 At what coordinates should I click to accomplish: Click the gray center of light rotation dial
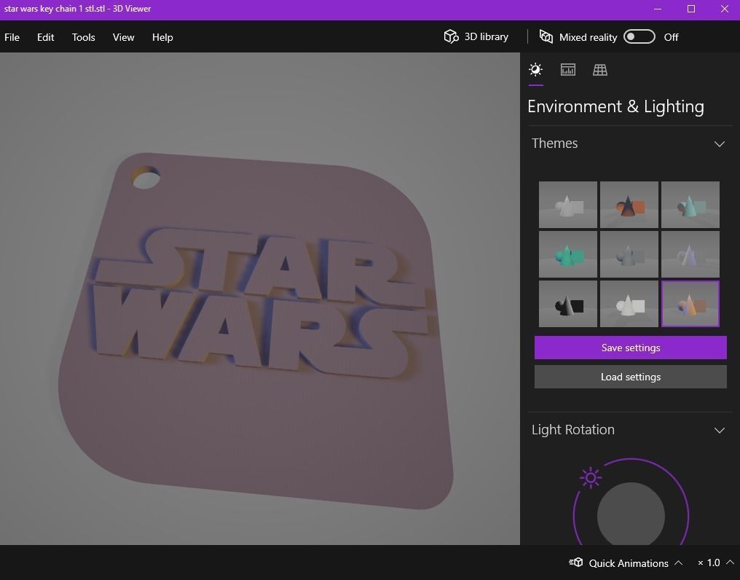631,515
